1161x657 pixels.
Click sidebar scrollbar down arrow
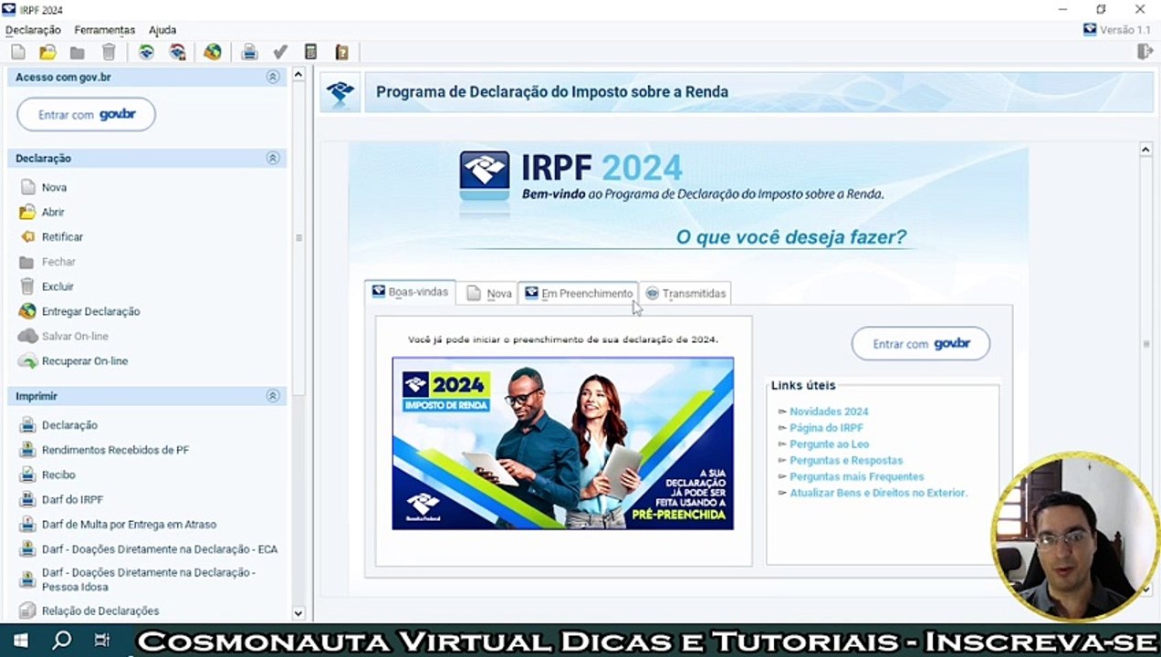pos(298,614)
